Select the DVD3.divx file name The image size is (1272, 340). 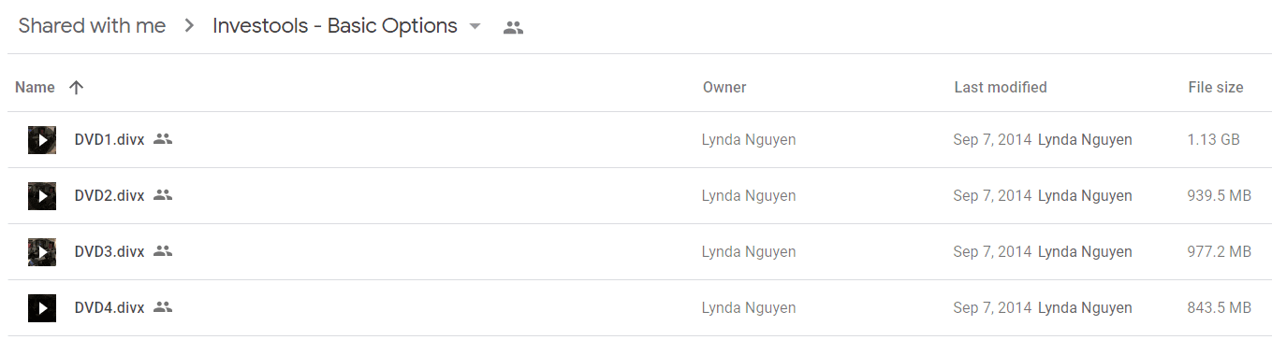[x=110, y=251]
